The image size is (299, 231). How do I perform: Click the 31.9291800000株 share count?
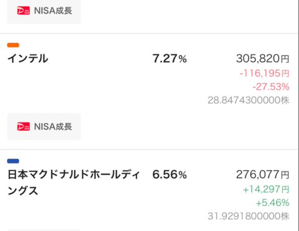249,216
